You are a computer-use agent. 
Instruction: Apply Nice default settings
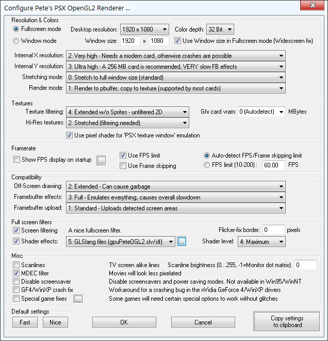(x=55, y=322)
